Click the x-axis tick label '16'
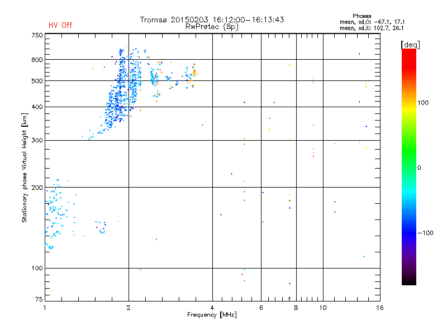Image resolution: width=447 pixels, height=335 pixels. pyautogui.click(x=380, y=308)
